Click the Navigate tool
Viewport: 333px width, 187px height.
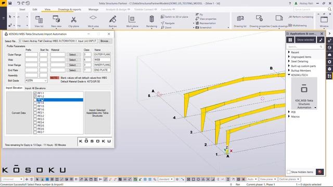tap(168, 23)
